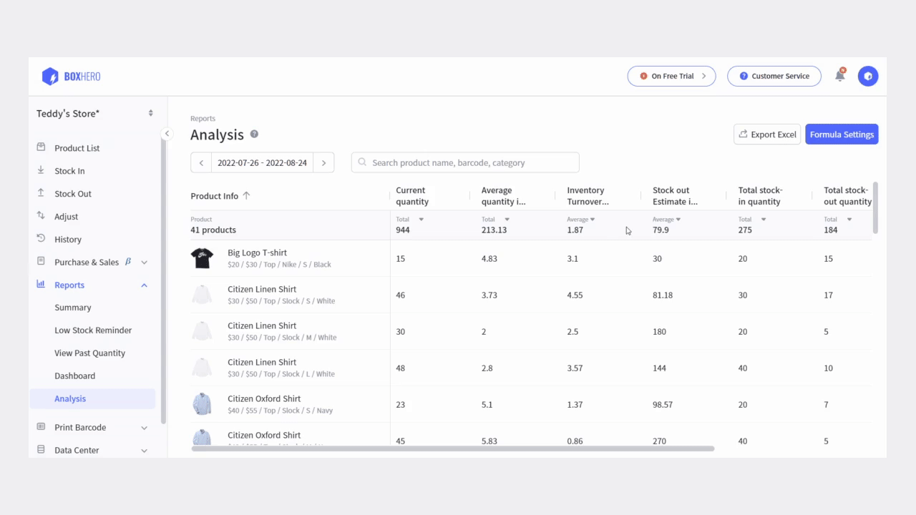Click the profile avatar in the top bar

868,76
